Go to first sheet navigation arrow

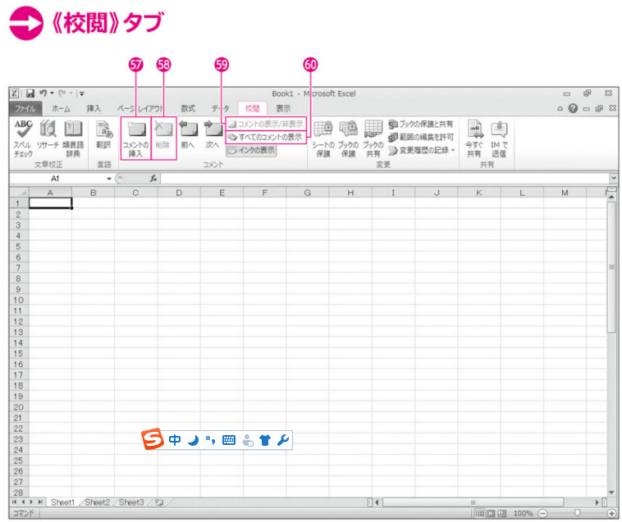(x=14, y=502)
